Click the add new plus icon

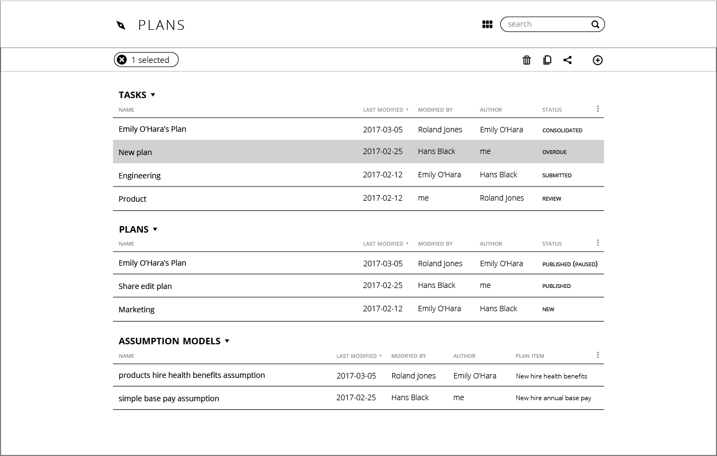597,60
